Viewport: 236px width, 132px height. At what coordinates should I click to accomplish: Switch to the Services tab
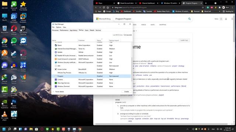98,30
